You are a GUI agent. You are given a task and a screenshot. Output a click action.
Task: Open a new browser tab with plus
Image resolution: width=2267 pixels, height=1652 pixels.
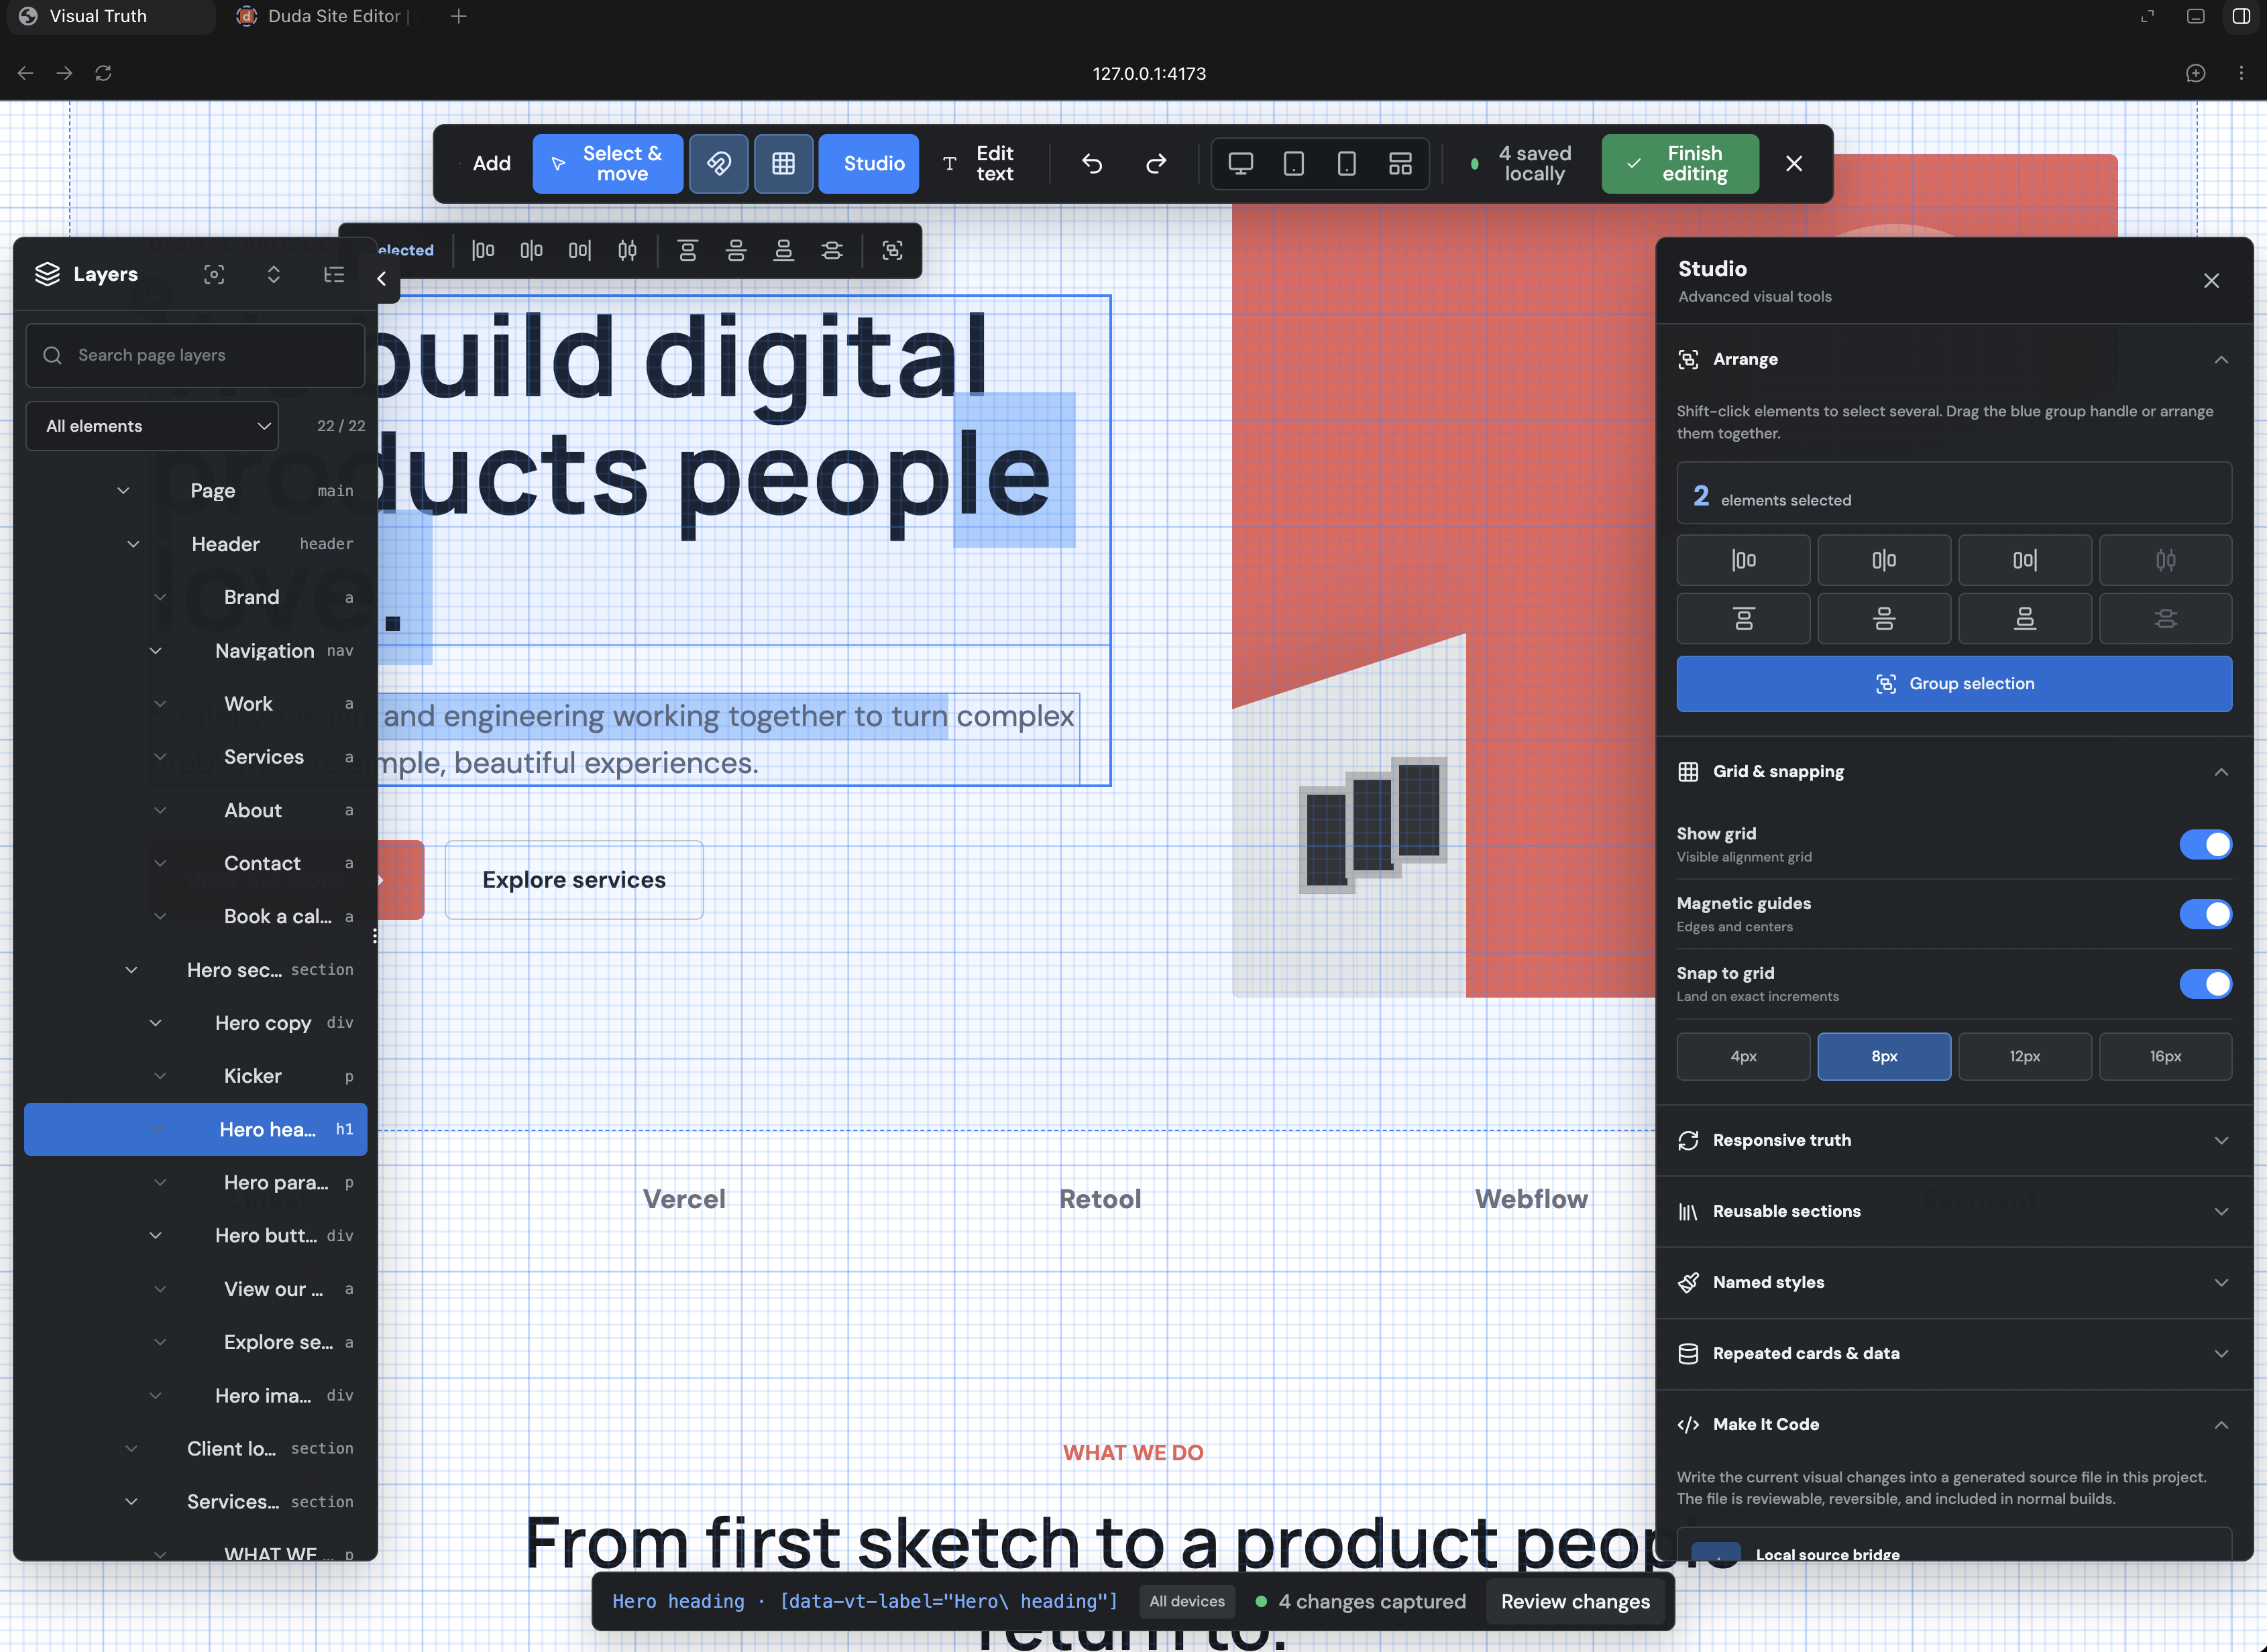(x=458, y=16)
